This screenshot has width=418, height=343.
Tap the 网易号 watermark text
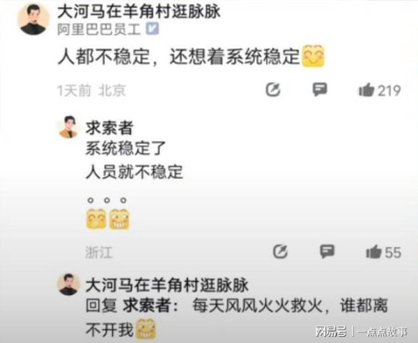(331, 332)
